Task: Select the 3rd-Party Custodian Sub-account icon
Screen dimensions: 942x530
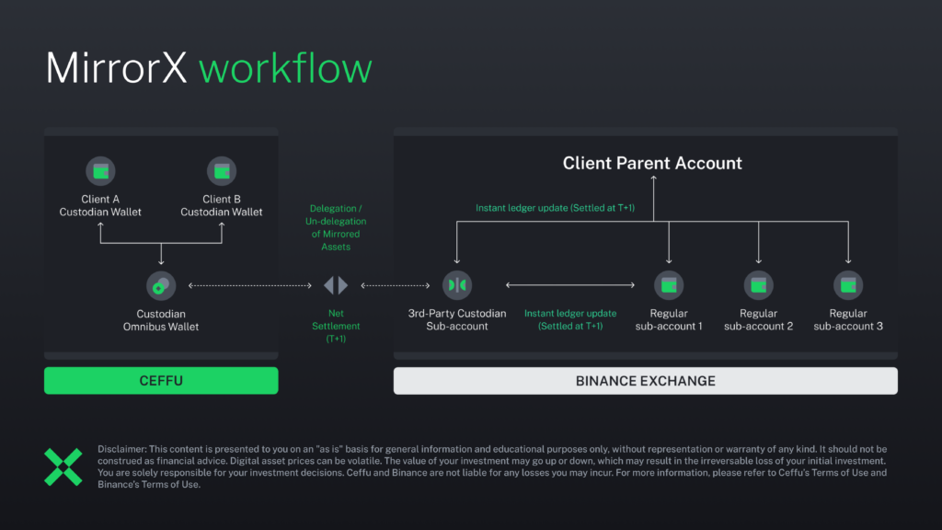Action: 457,285
